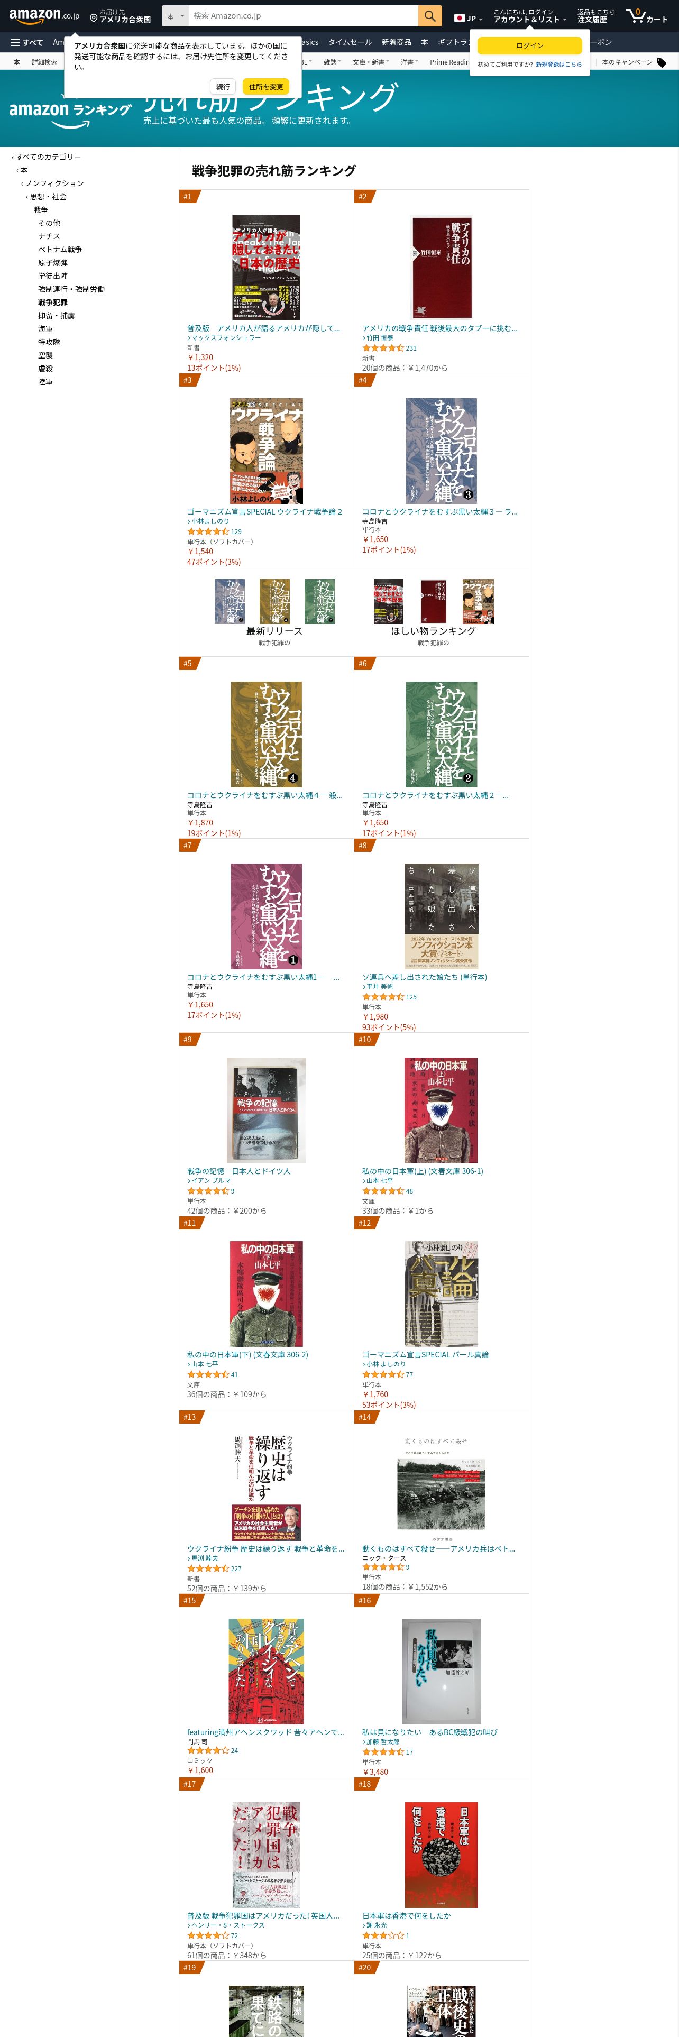Open the #2 アメリカの戦争責任 book cover

(x=441, y=267)
